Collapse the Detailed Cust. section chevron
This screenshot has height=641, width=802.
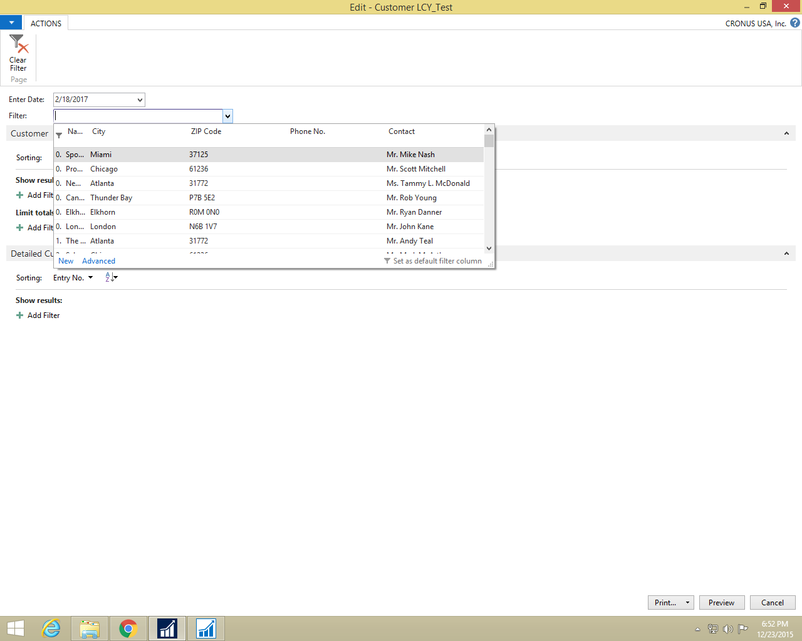786,254
